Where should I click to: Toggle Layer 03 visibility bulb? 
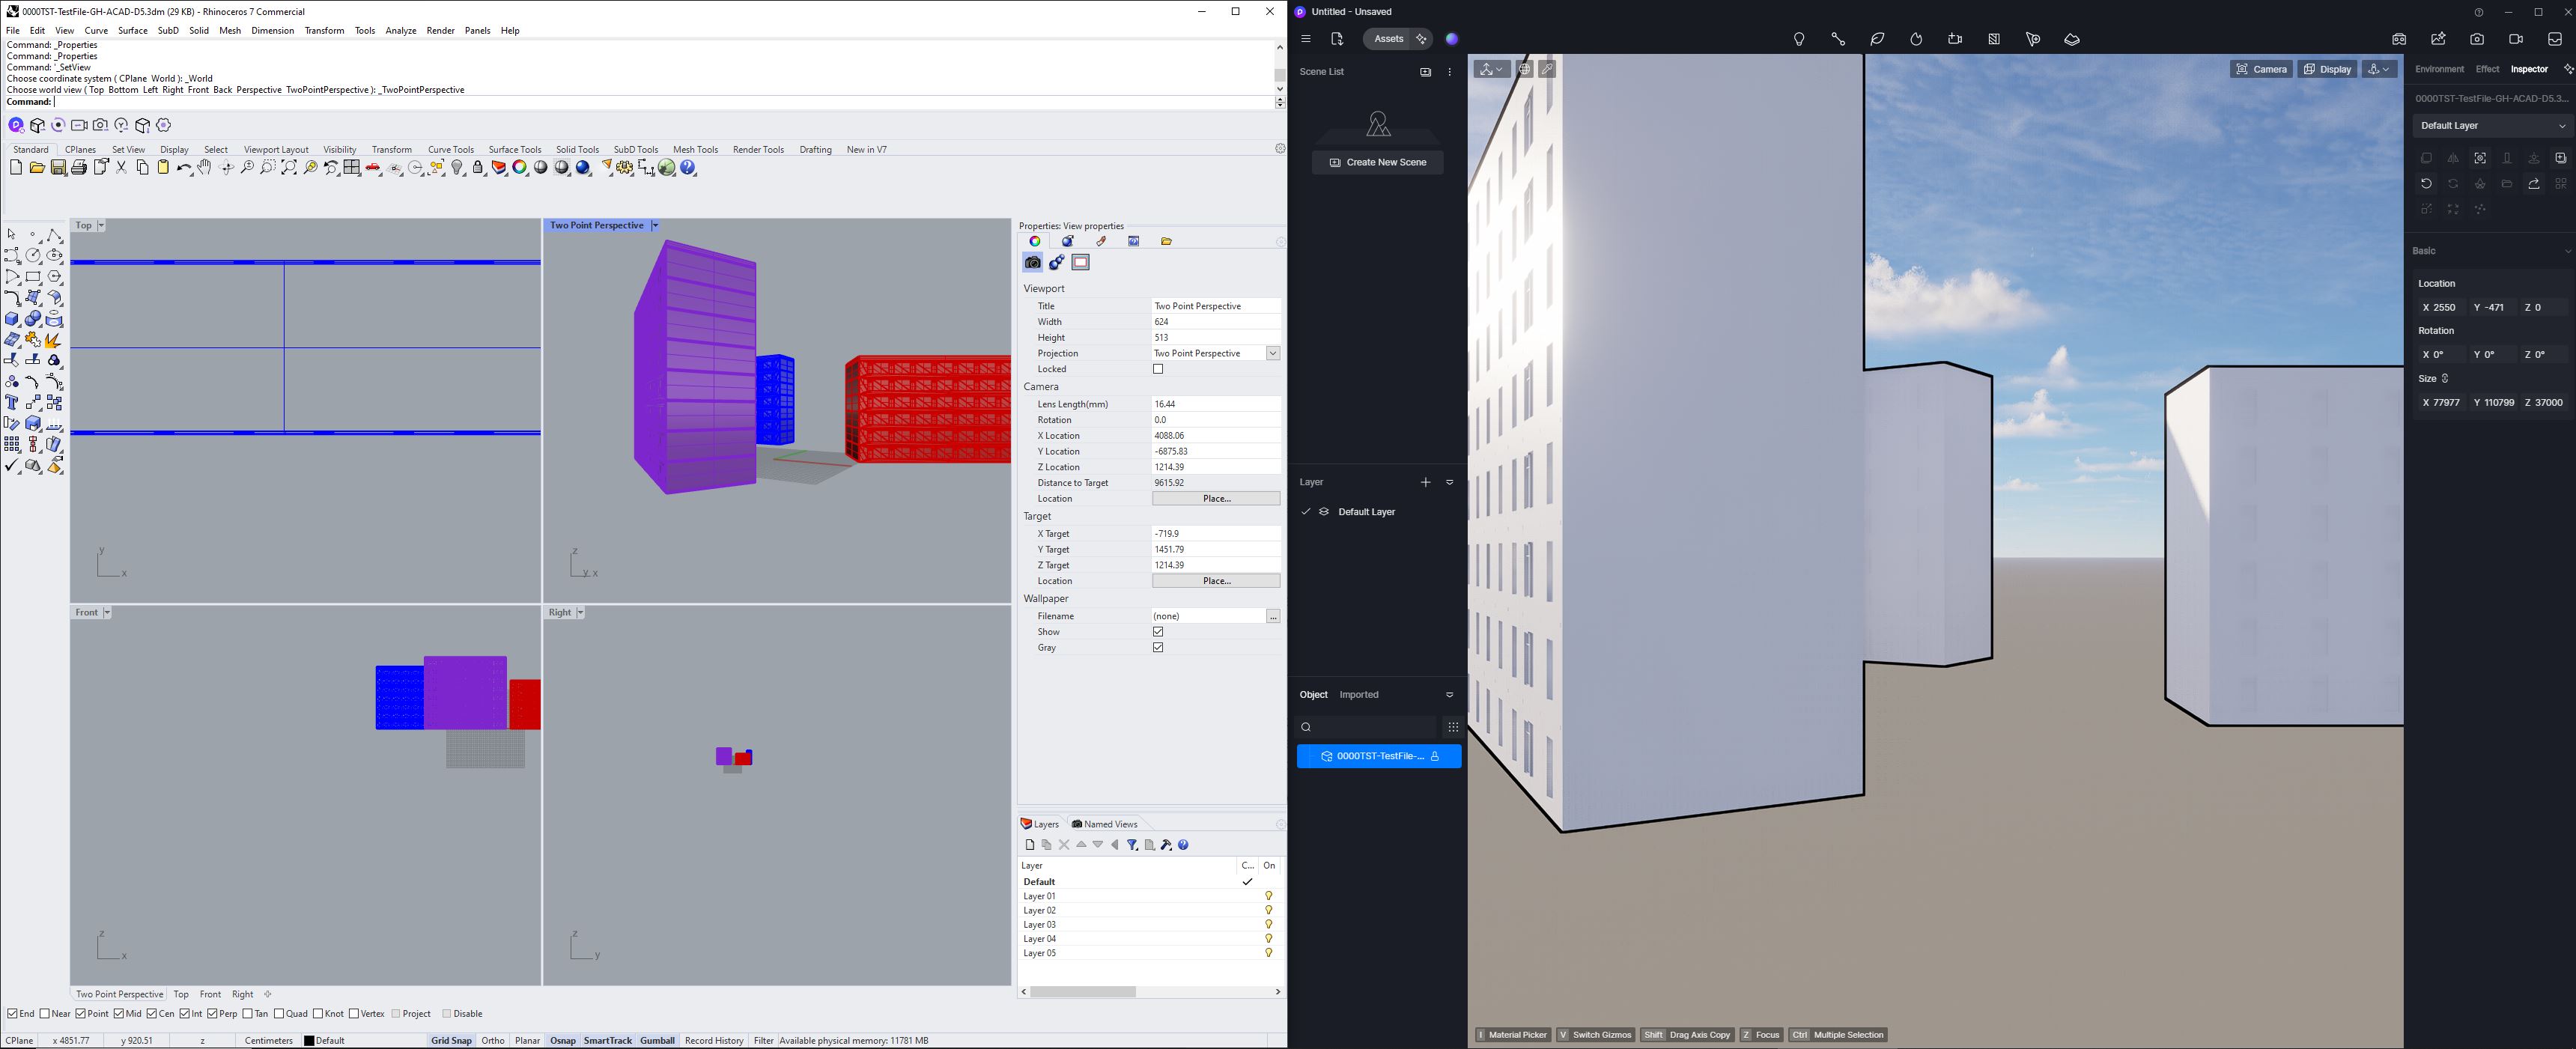point(1269,925)
